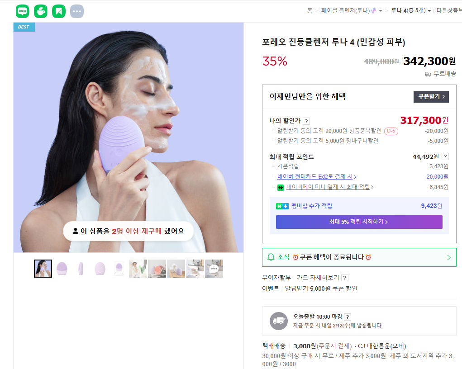Click help icon next to 카드 자세히보기
Image resolution: width=462 pixels, height=369 pixels.
345,277
